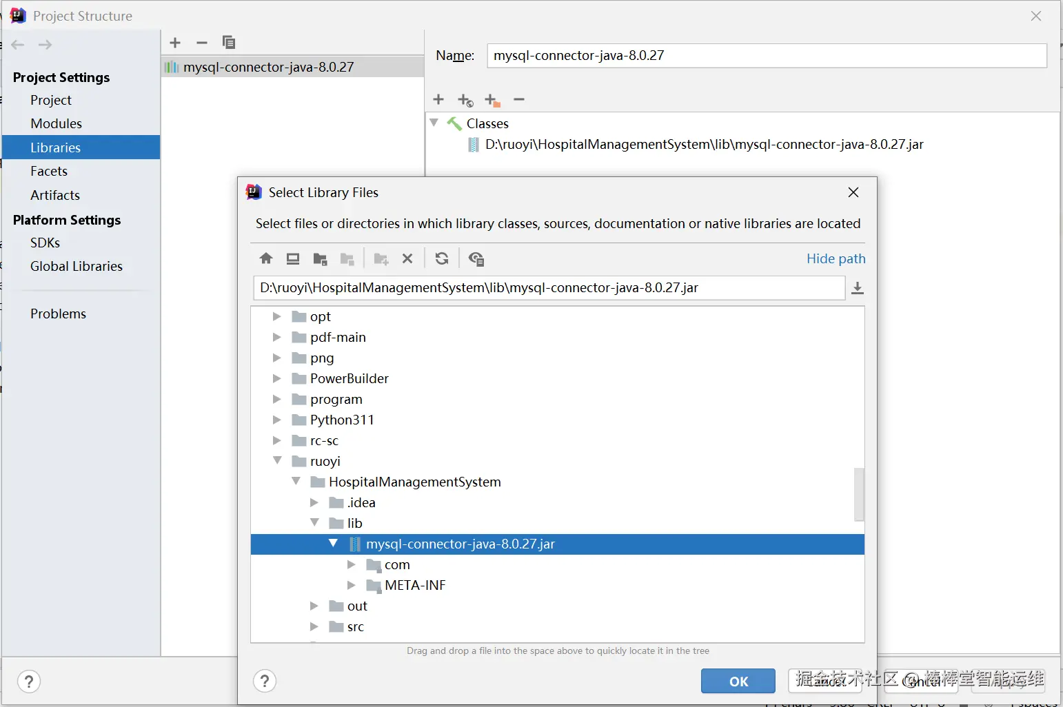Open Global Libraries settings
Image resolution: width=1063 pixels, height=707 pixels.
click(x=77, y=266)
